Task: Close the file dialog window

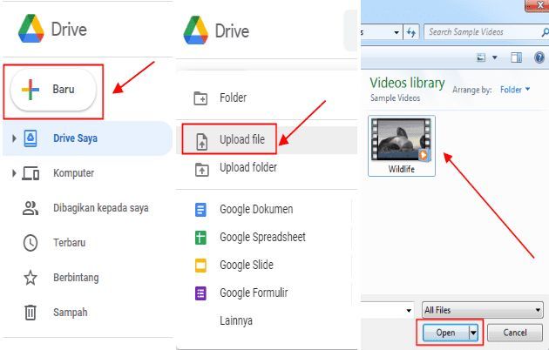Action: (x=539, y=5)
